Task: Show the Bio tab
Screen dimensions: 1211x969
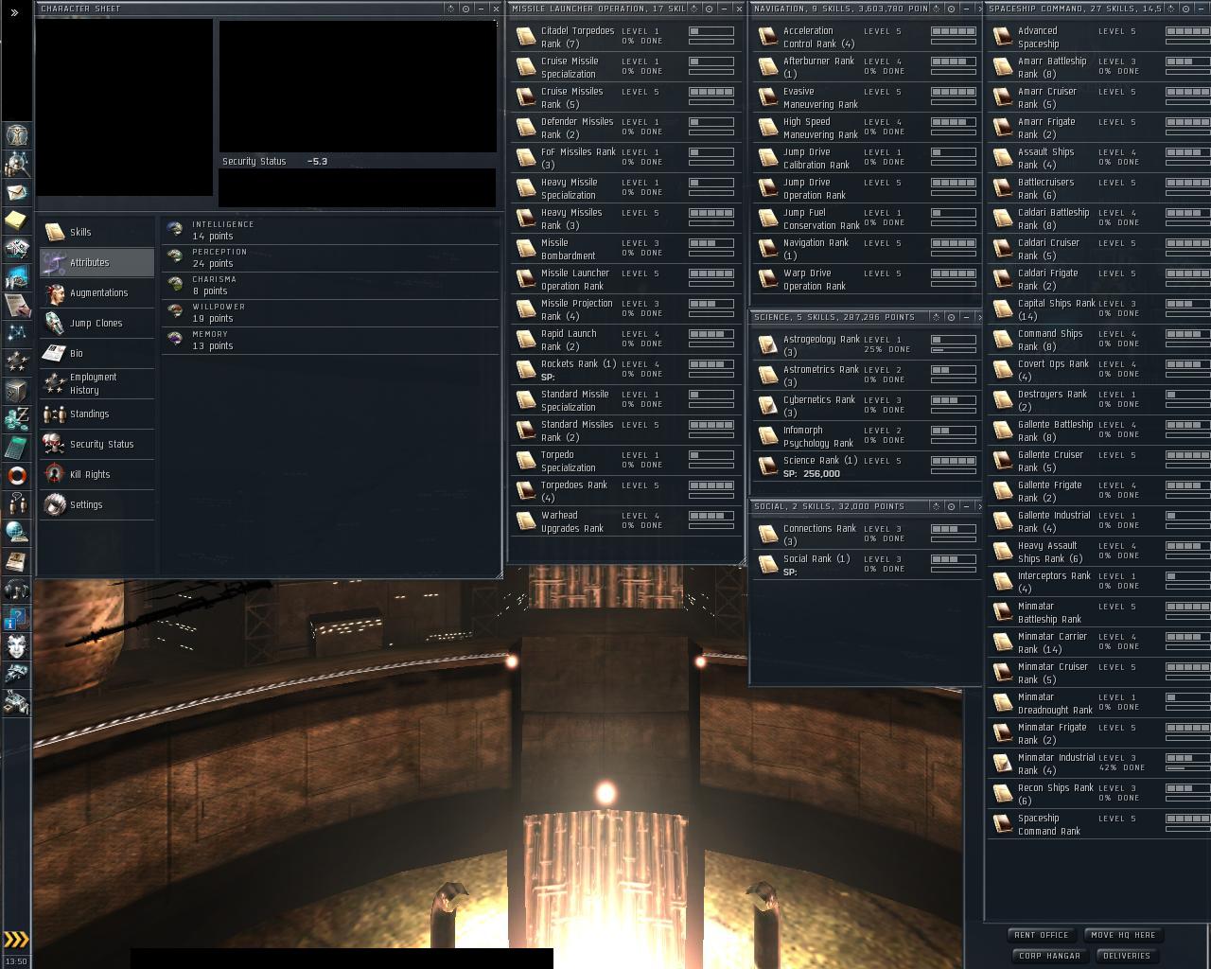Action: (x=97, y=353)
